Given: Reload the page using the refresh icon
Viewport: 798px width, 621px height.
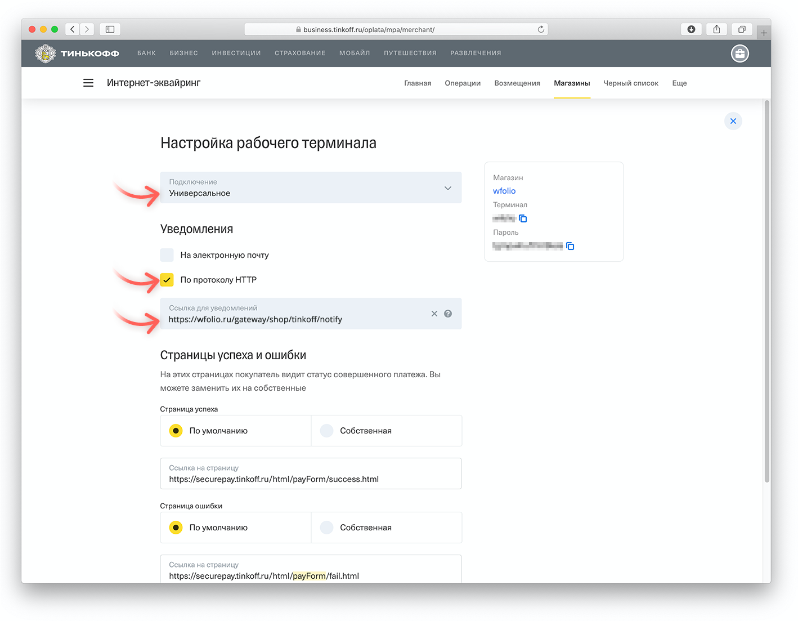Looking at the screenshot, I should [541, 29].
